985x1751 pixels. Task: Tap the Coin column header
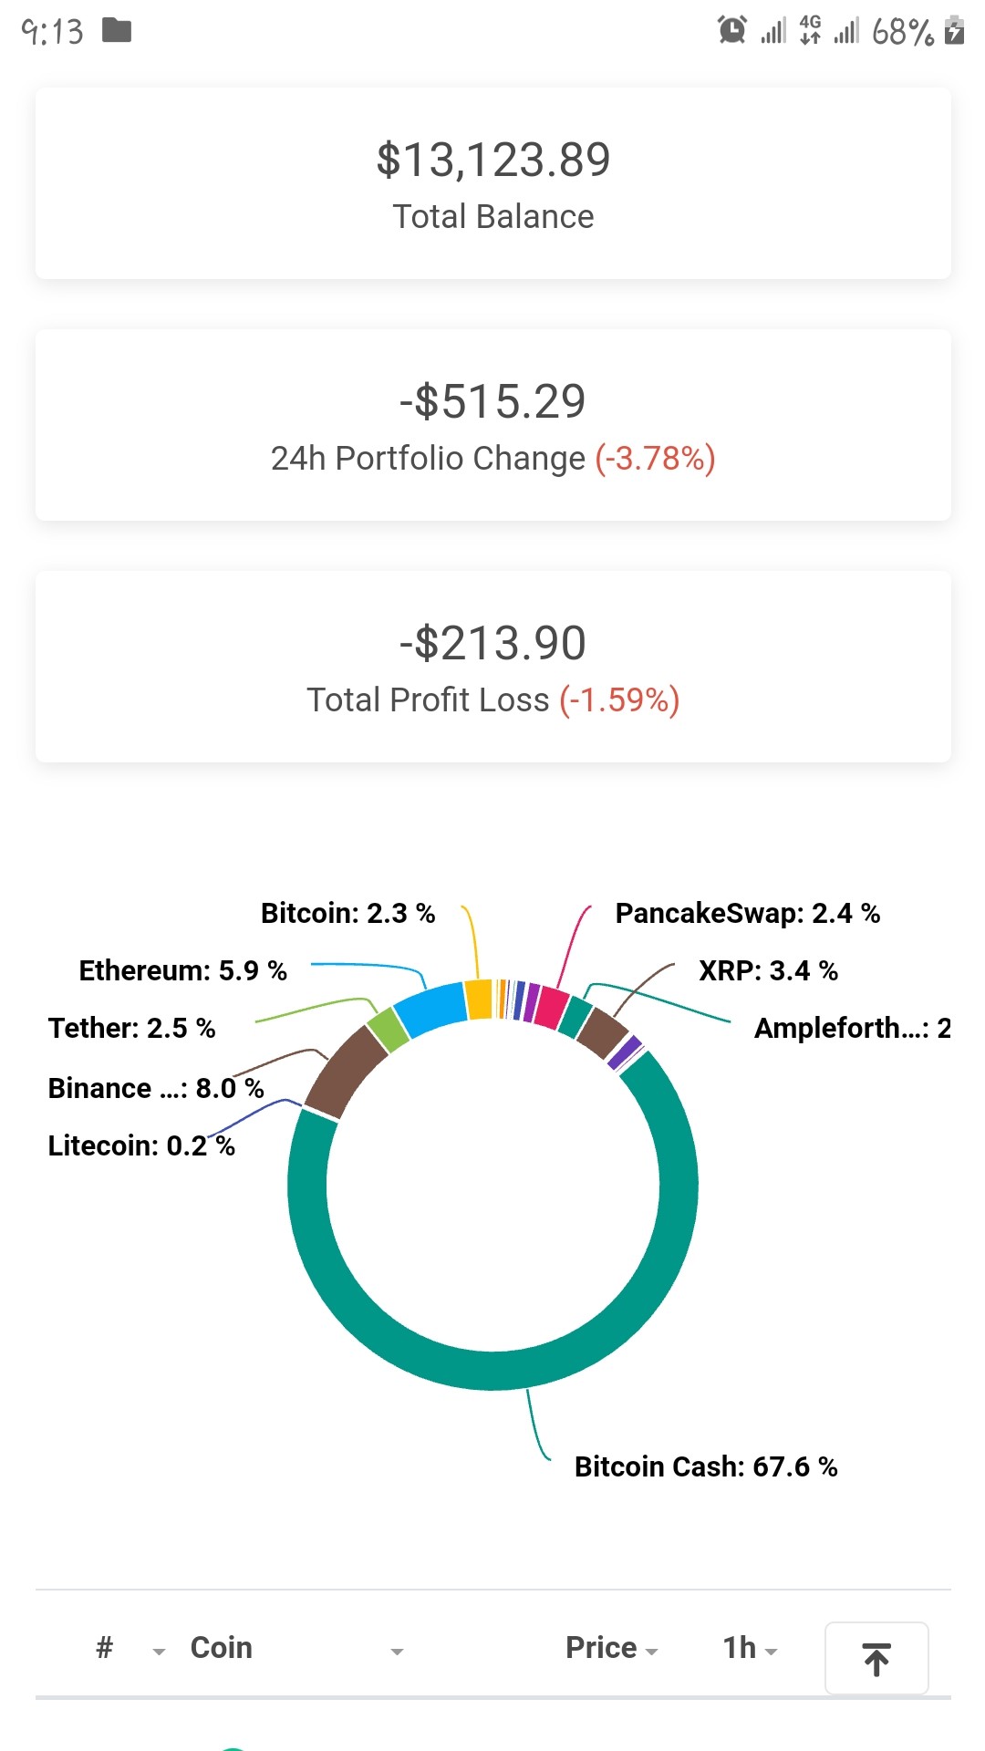tap(222, 1648)
